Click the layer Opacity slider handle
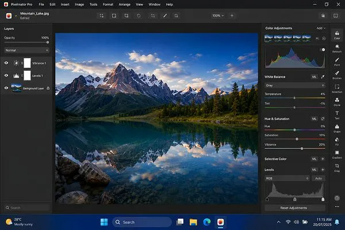The width and height of the screenshot is (345, 230). click(x=48, y=42)
